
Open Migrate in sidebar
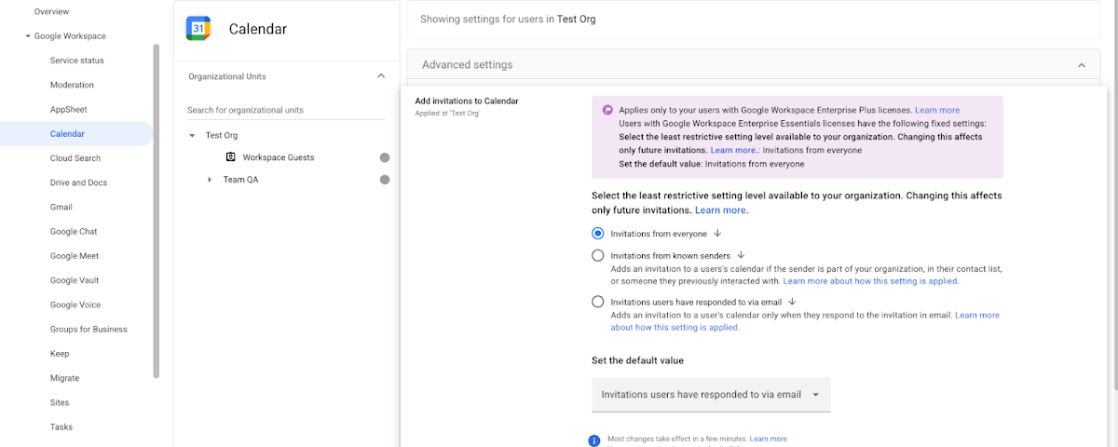click(x=64, y=378)
